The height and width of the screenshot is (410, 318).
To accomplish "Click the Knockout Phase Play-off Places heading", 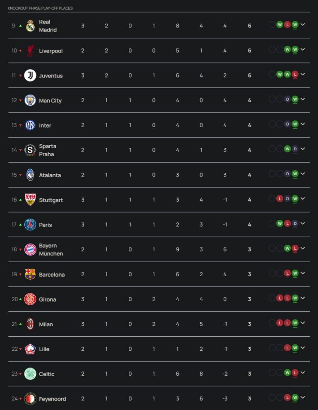I will (x=40, y=8).
